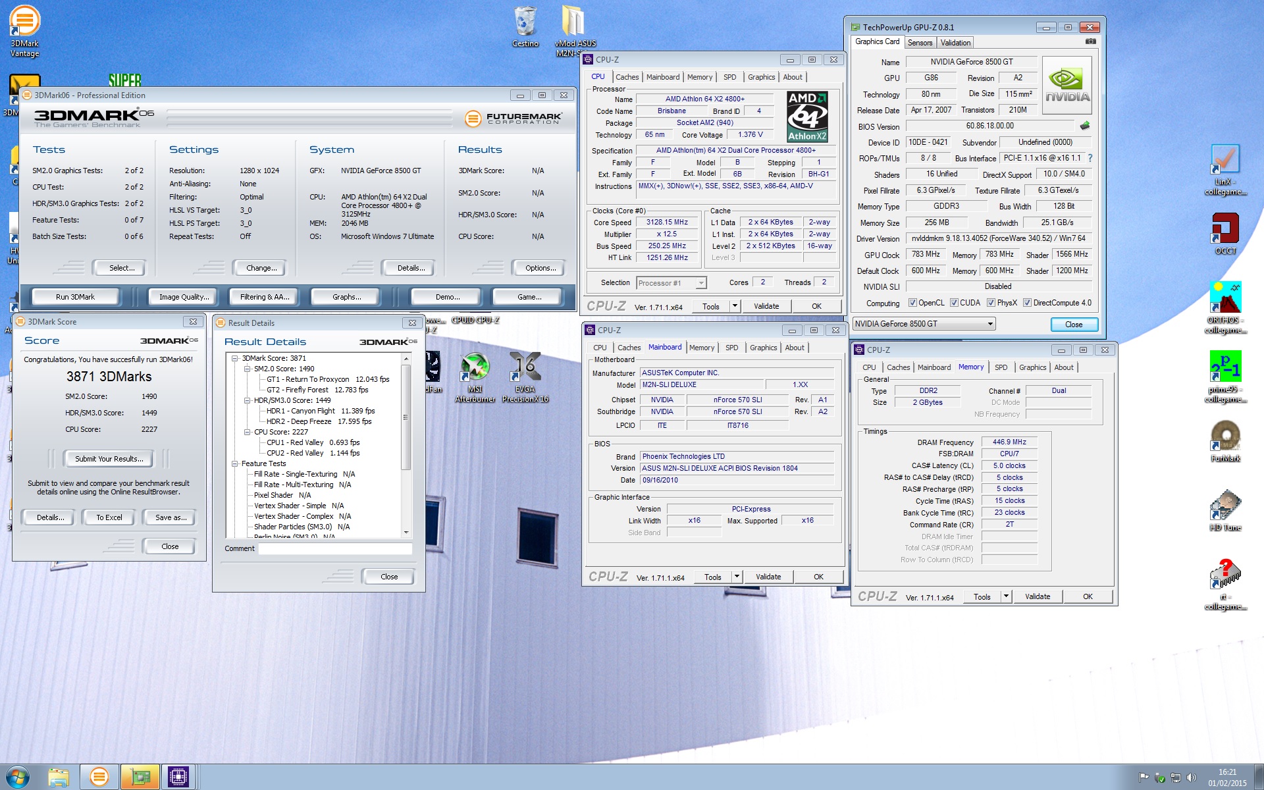Open the SPD tab in CPU-Z Mainboard window
1264x790 pixels.
click(x=731, y=348)
